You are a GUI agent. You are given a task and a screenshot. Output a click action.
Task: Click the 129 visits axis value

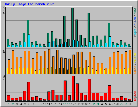click(4, 51)
